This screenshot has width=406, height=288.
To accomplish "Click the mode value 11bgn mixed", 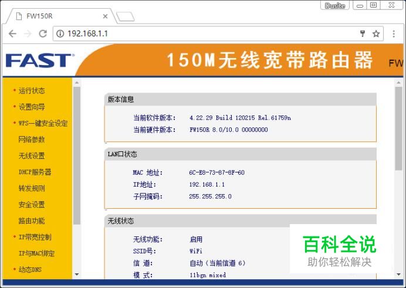I will pyautogui.click(x=208, y=275).
